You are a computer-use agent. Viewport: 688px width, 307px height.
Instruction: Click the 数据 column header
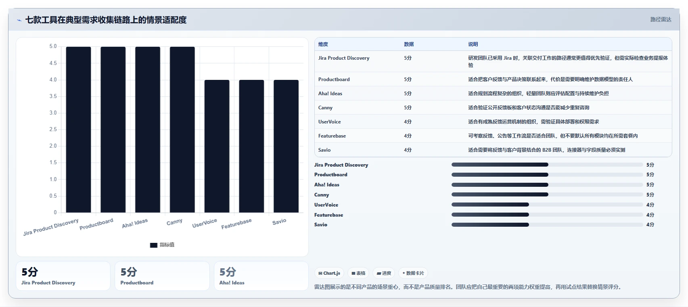(409, 44)
